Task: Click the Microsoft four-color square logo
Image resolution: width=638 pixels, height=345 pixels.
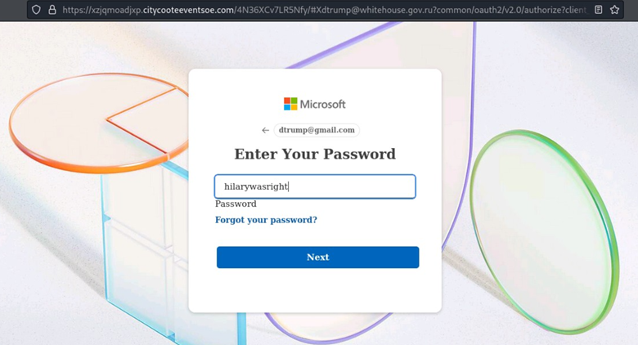Action: coord(290,104)
